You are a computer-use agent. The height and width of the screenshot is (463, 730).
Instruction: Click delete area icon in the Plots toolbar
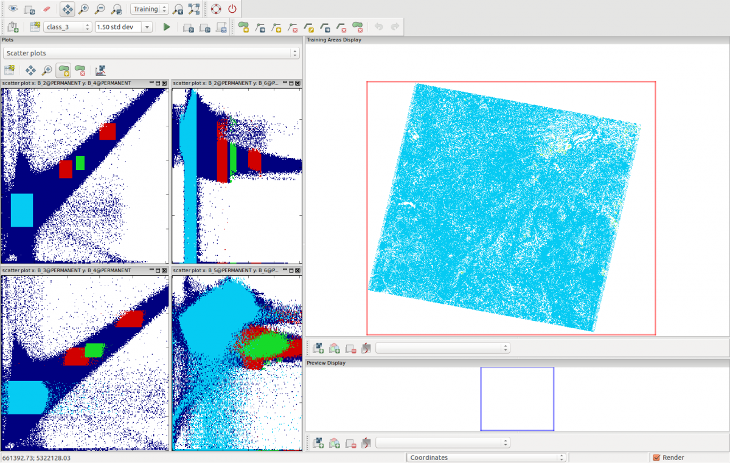click(80, 70)
